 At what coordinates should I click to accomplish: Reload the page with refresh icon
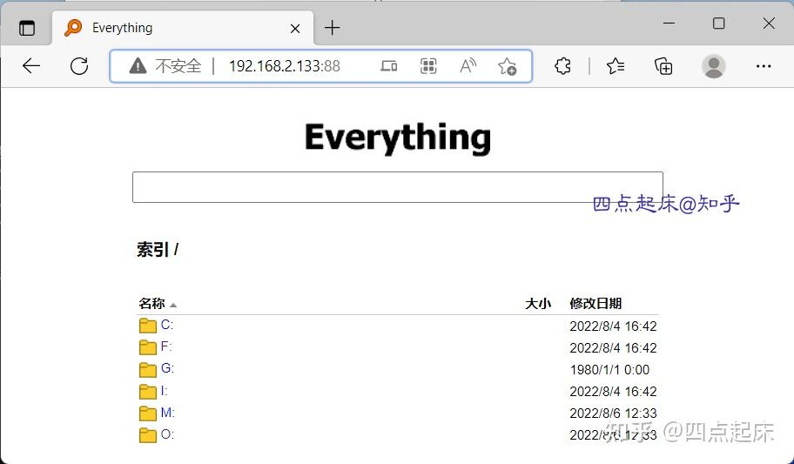79,66
